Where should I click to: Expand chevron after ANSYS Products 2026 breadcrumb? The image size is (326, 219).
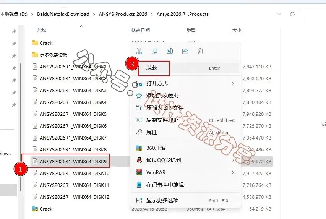point(152,14)
